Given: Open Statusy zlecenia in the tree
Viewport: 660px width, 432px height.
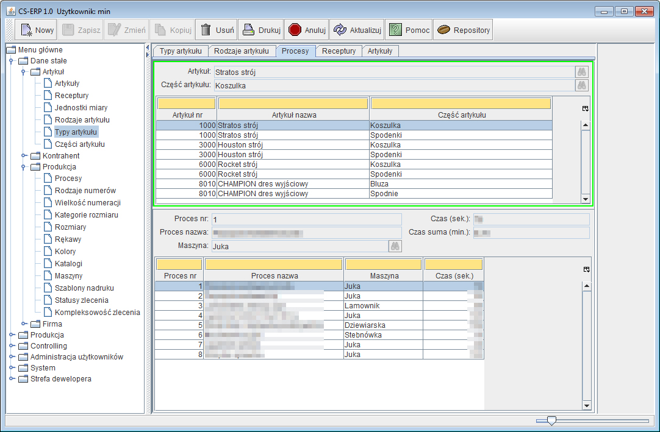Looking at the screenshot, I should click(x=82, y=300).
